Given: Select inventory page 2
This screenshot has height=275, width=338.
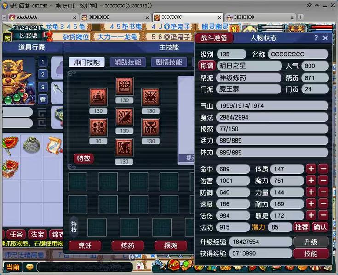Looking at the screenshot, I should click(43, 75).
